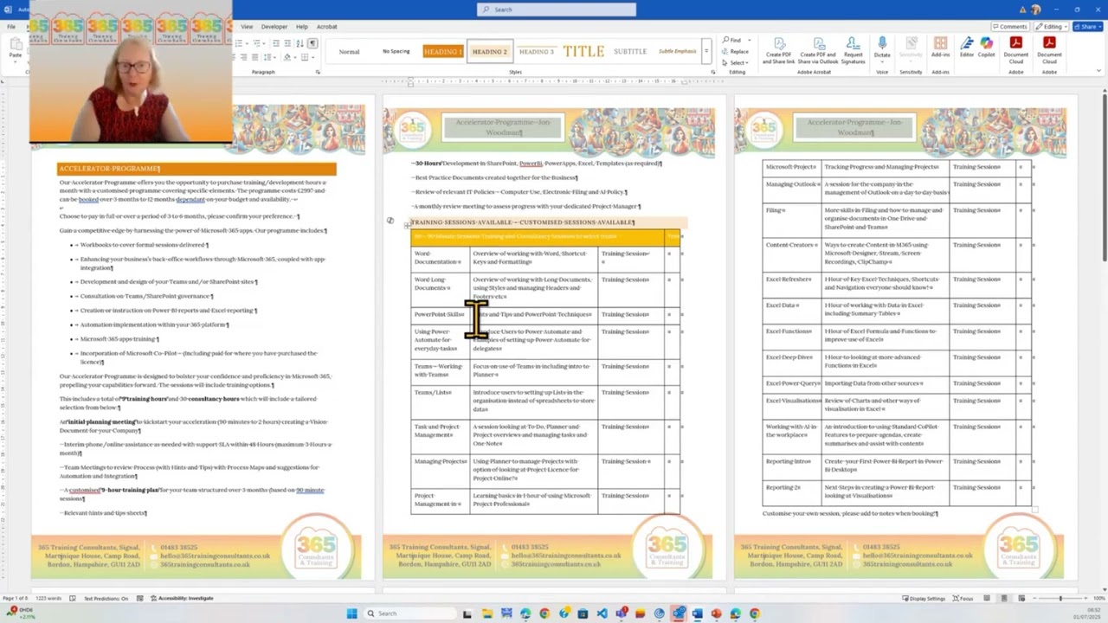The image size is (1108, 623).
Task: Click the Justify alignment icon
Action: (256, 57)
